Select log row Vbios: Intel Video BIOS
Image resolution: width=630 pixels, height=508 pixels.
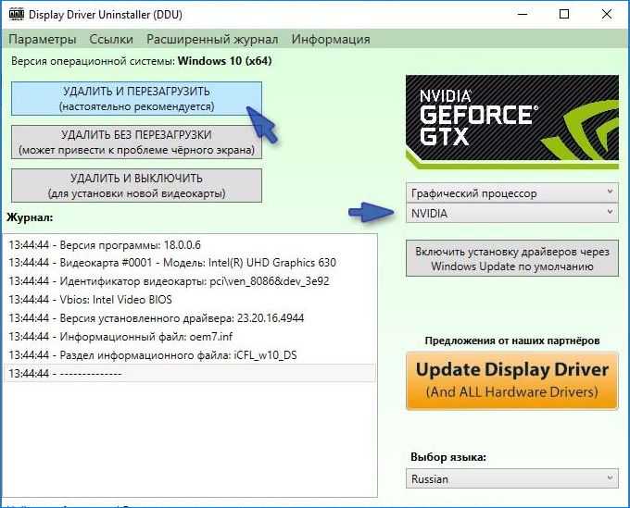(x=190, y=300)
